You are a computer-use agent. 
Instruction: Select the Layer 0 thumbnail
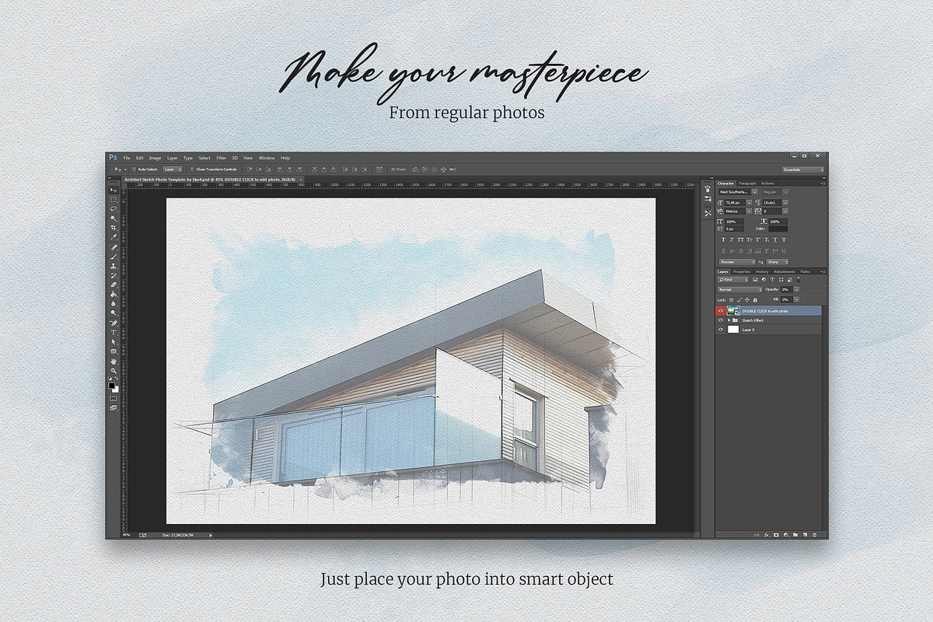point(732,329)
